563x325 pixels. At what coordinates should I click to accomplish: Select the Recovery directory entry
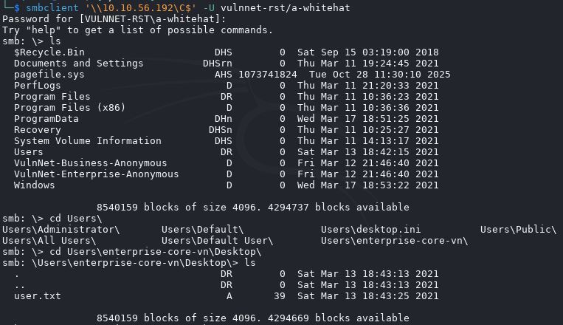click(x=38, y=130)
